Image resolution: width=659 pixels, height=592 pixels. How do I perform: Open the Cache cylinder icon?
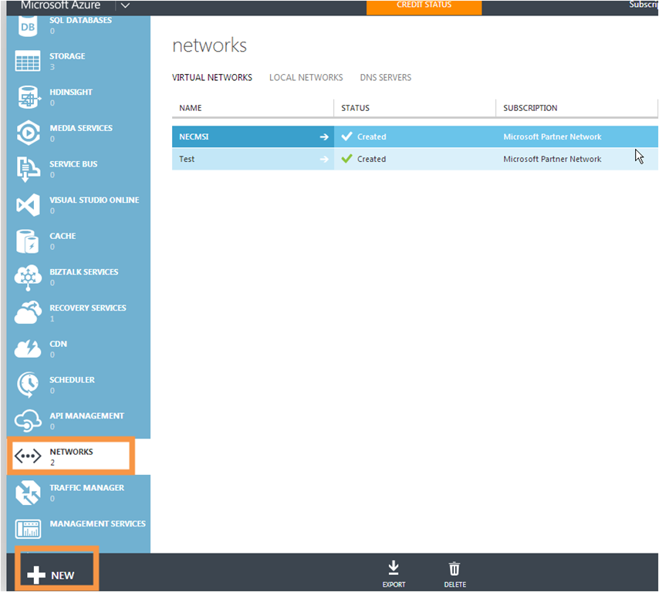tap(27, 241)
